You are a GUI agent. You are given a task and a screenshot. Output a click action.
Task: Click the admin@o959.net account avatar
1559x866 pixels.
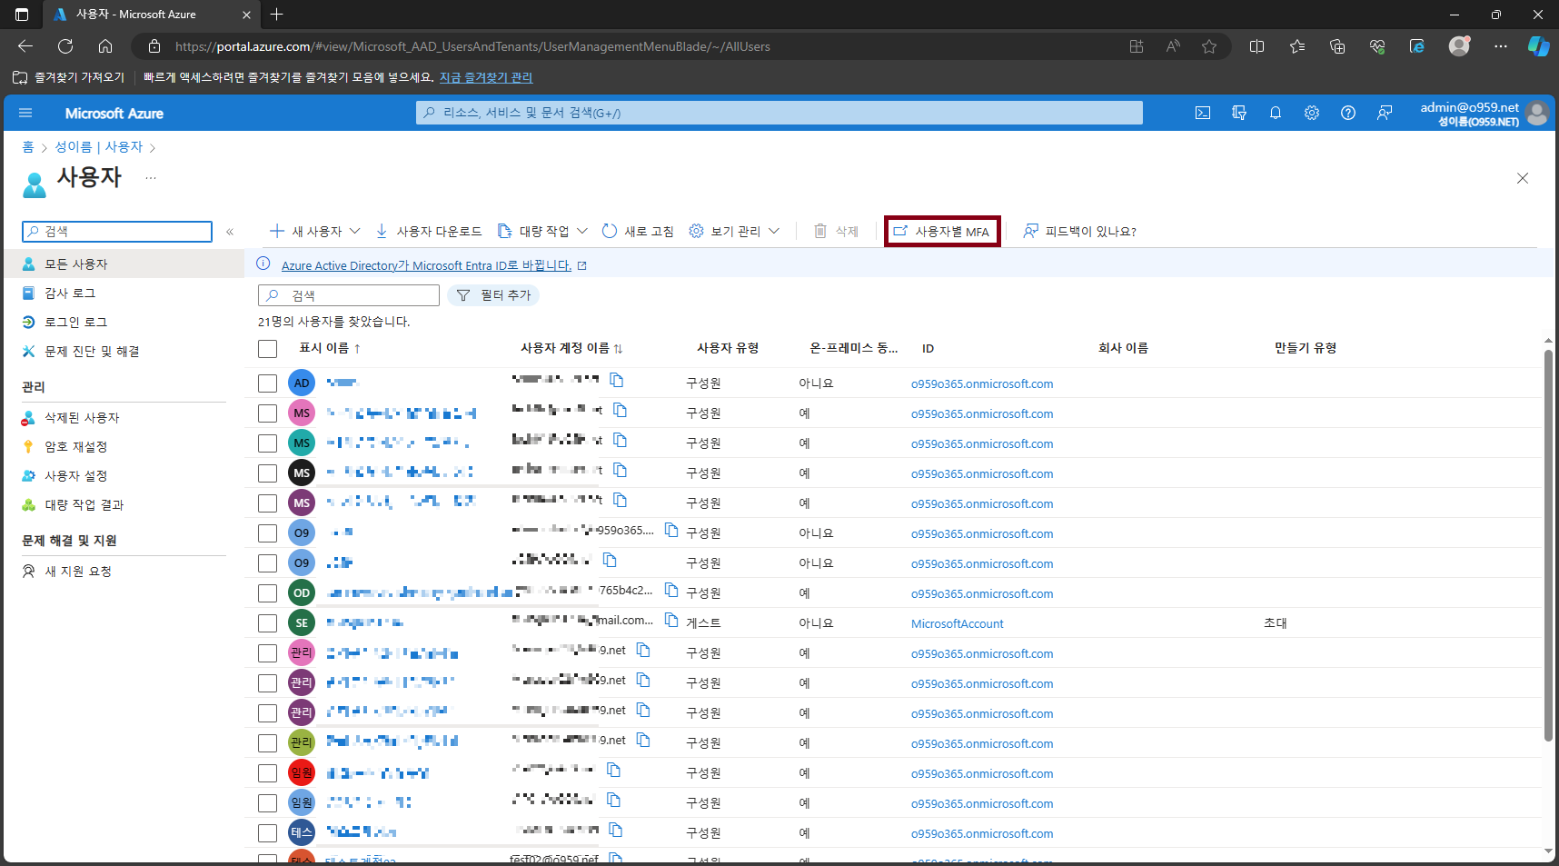click(1537, 114)
